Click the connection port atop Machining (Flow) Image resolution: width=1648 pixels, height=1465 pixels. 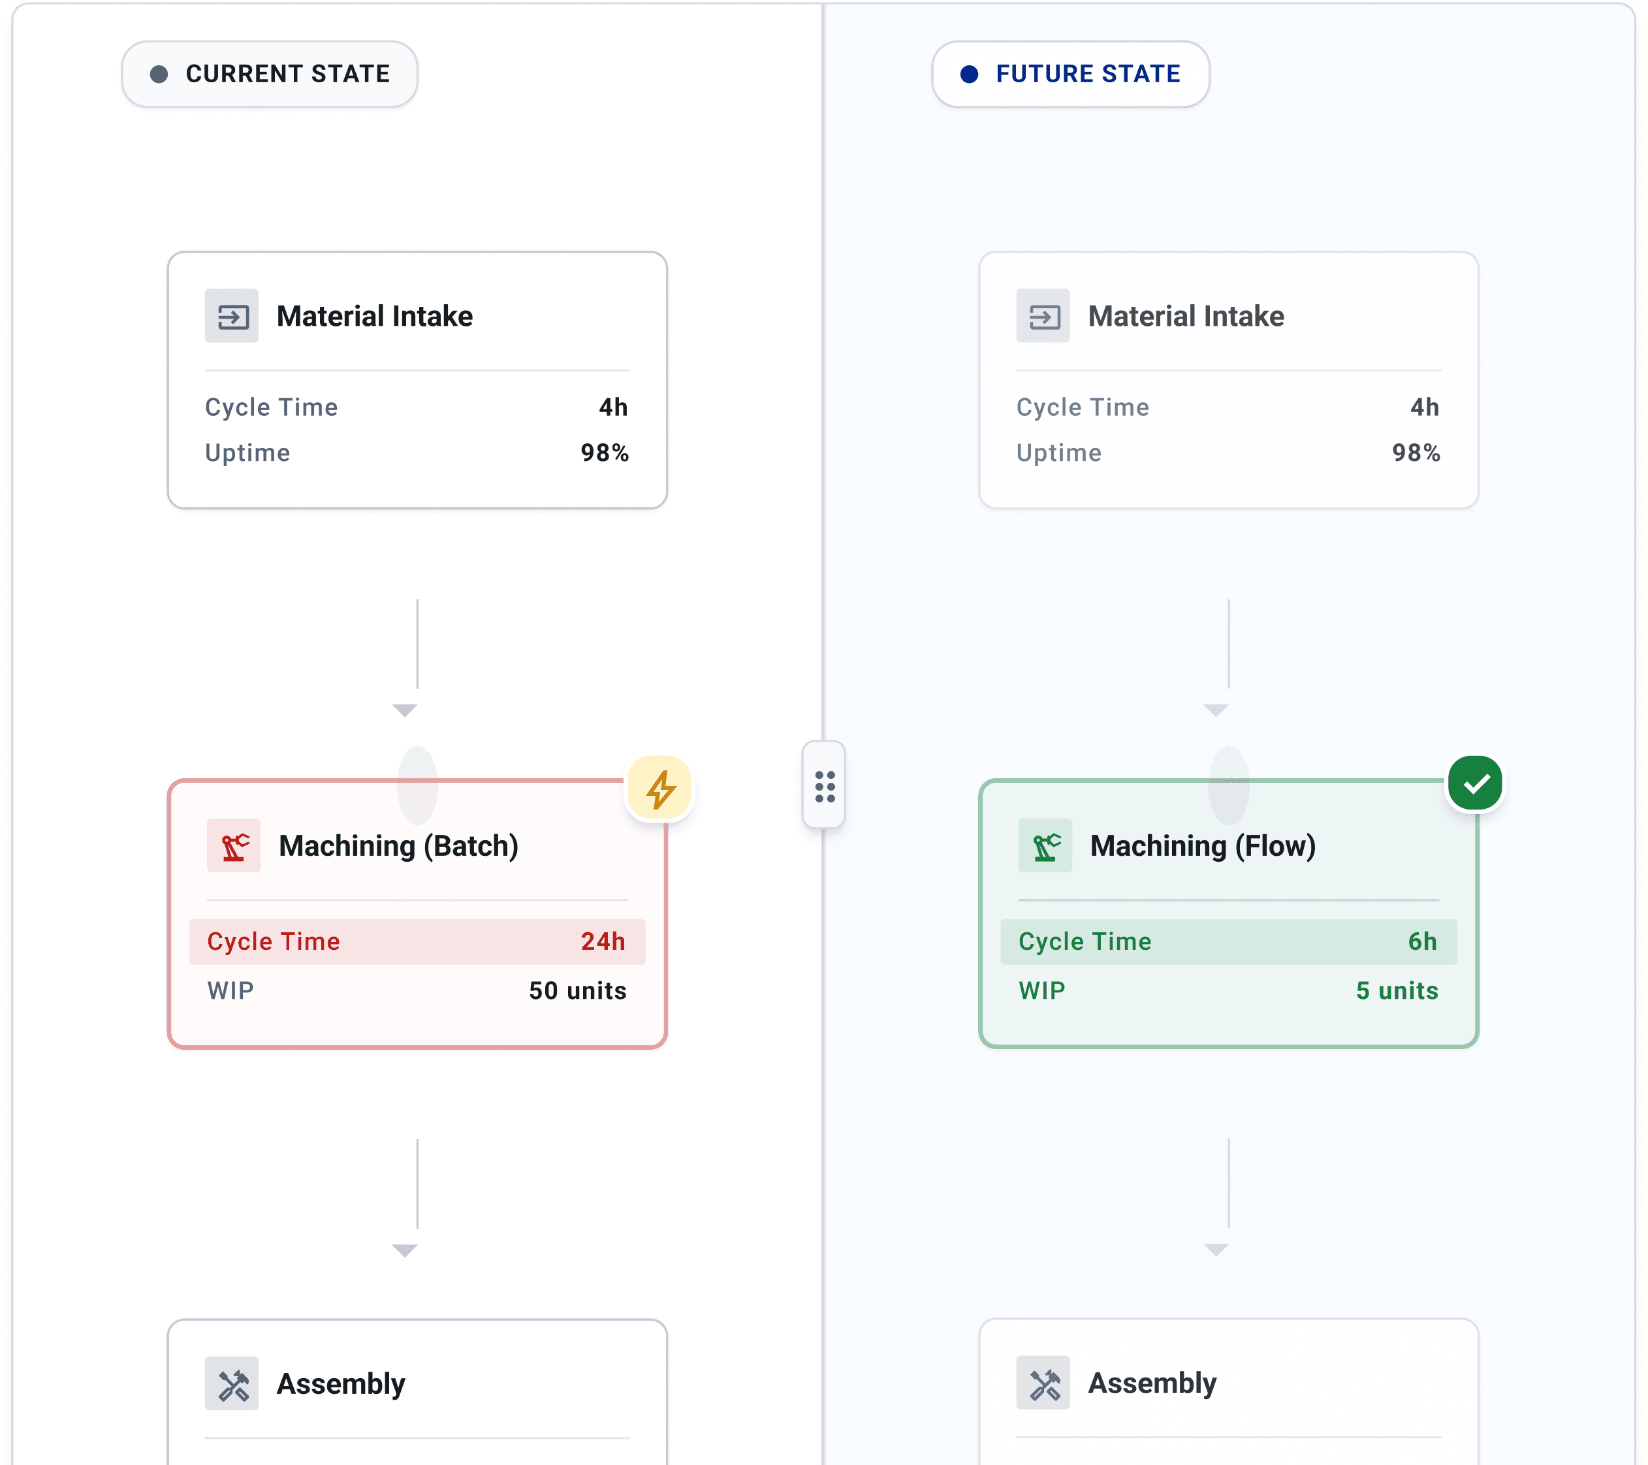click(x=1229, y=785)
